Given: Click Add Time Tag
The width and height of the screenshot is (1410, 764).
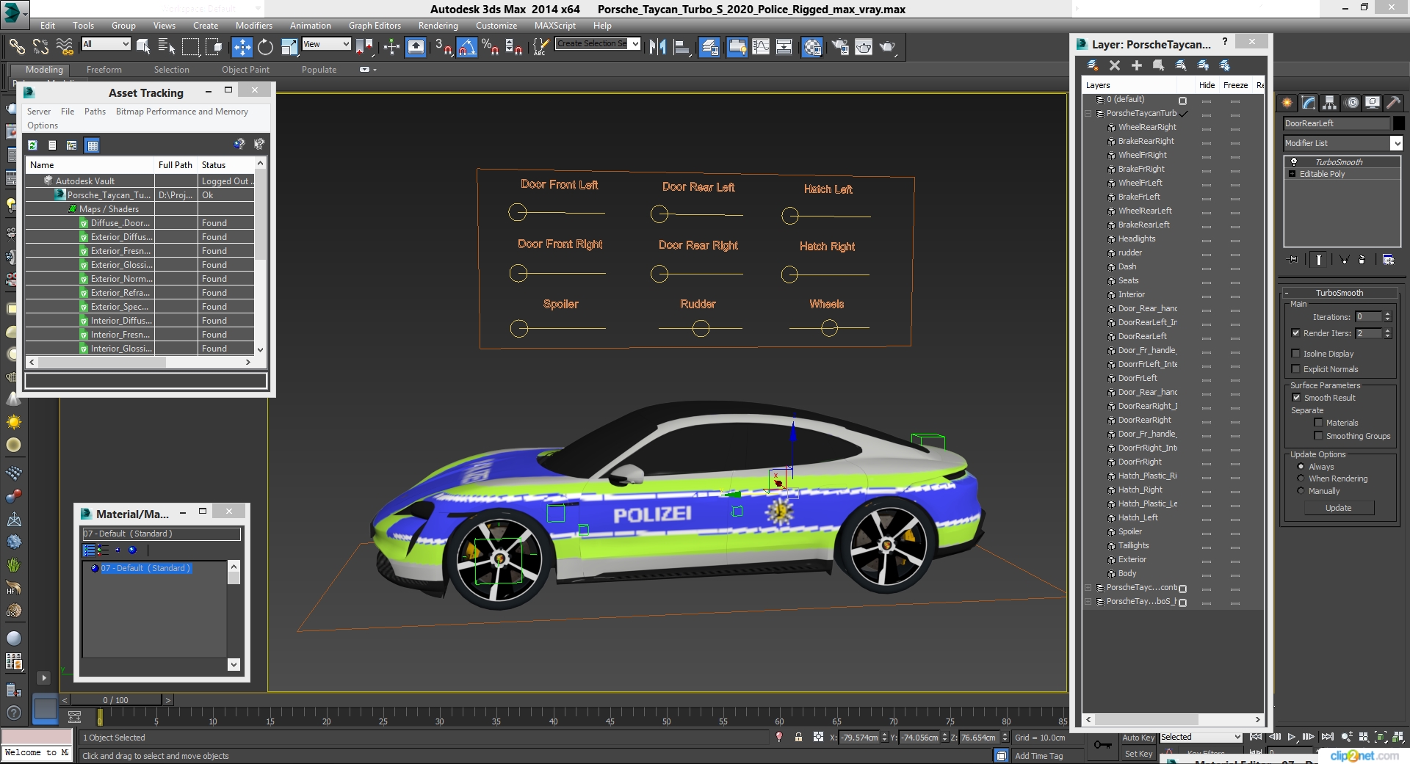Looking at the screenshot, I should pos(1038,756).
